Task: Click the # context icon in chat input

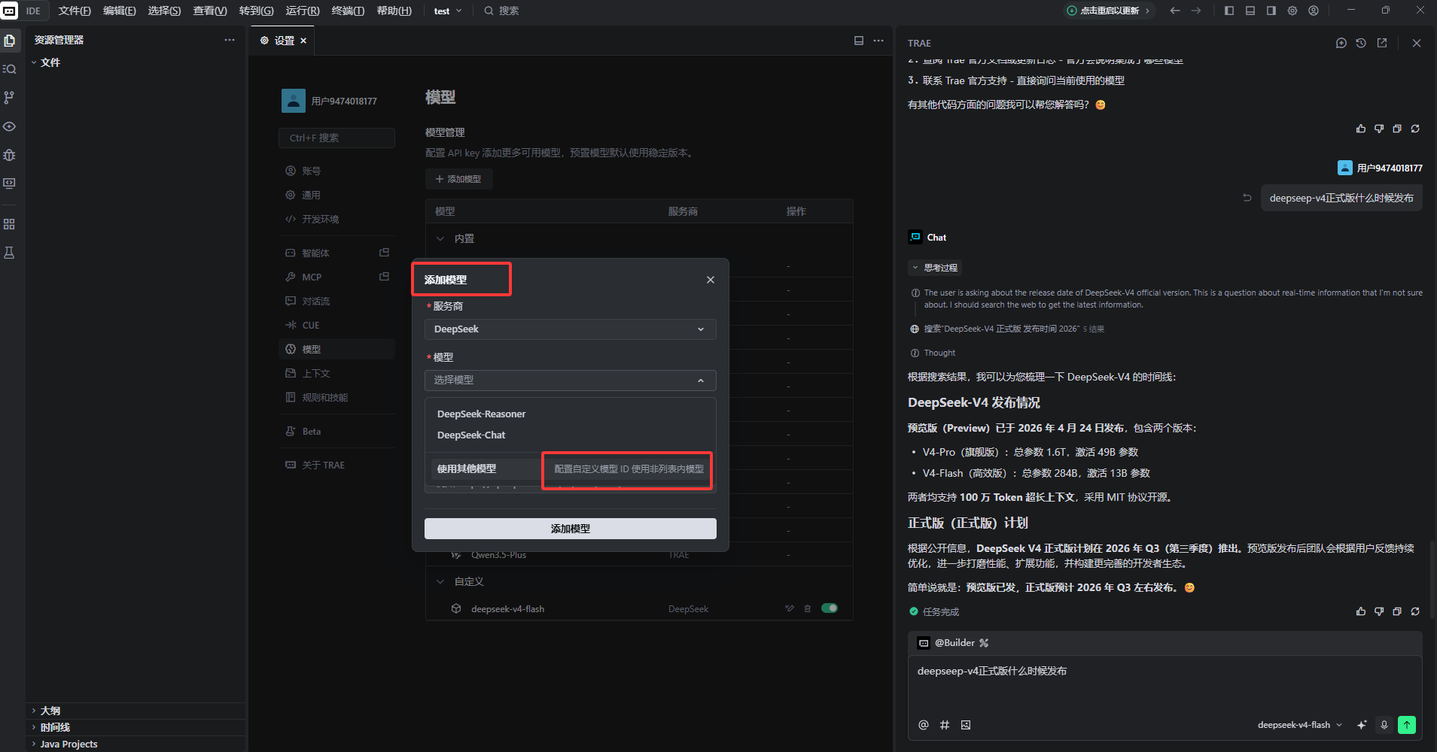Action: (945, 725)
